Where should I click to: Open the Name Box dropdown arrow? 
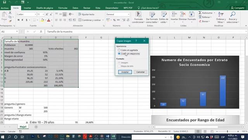[17, 31]
